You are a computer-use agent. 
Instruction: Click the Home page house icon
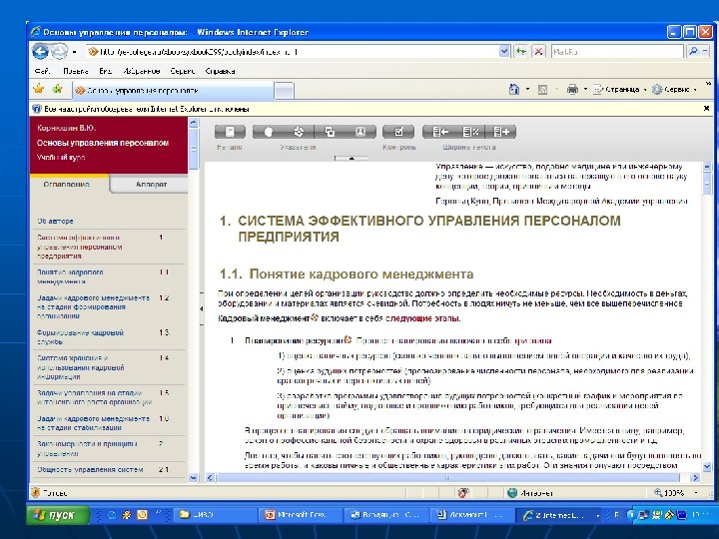(x=514, y=90)
